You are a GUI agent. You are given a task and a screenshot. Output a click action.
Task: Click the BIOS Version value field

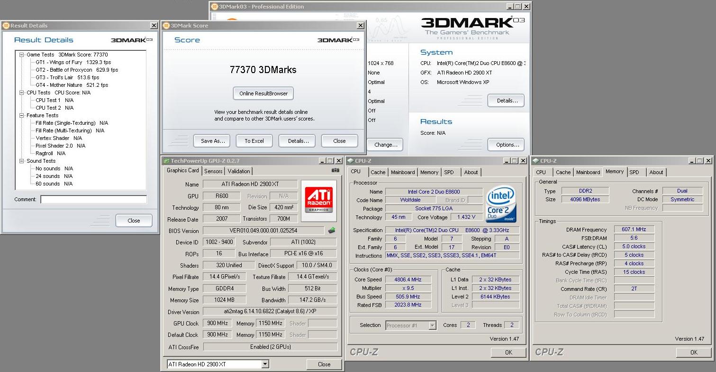coord(264,231)
